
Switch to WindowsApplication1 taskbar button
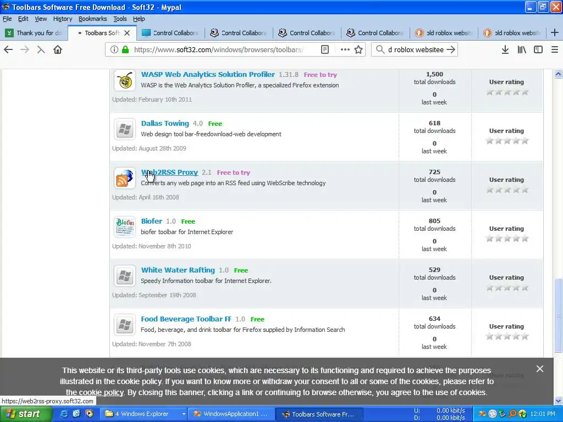click(231, 414)
